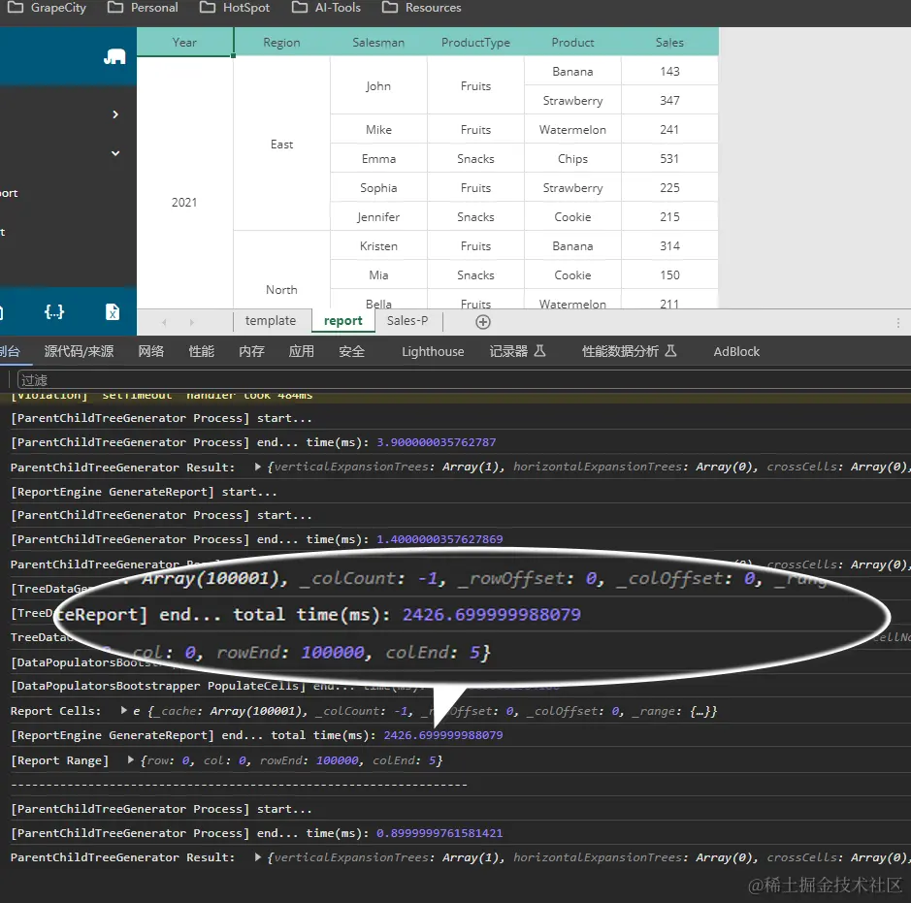Click the time value 3.900000035762787
This screenshot has height=903, width=911.
(437, 442)
